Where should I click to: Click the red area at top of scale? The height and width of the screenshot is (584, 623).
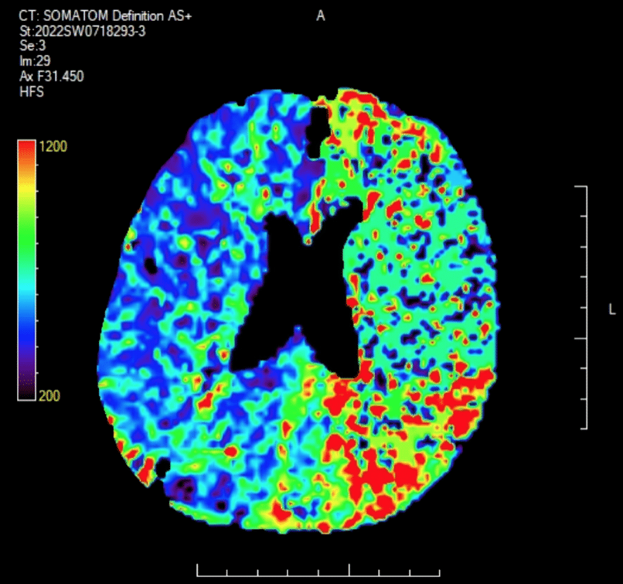coord(27,151)
